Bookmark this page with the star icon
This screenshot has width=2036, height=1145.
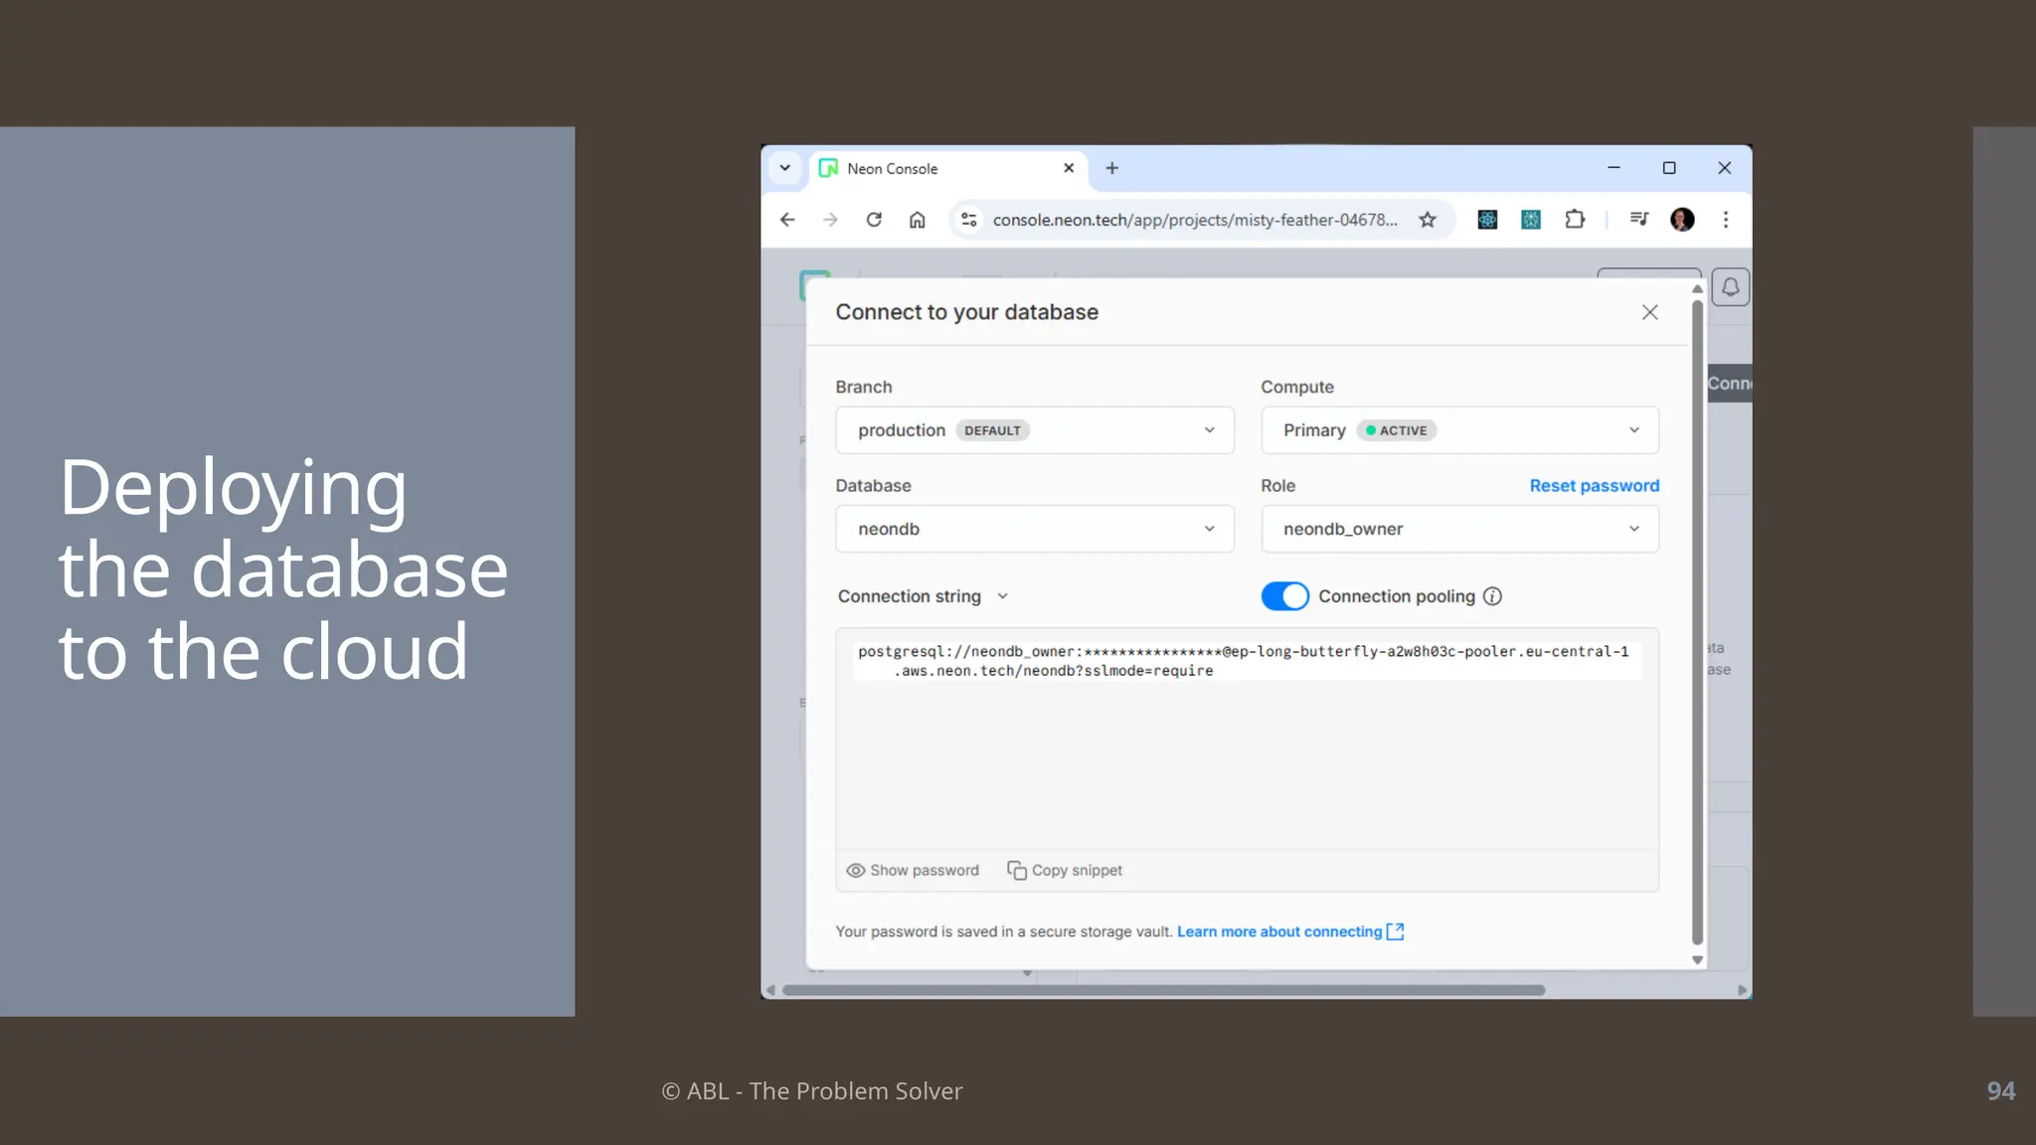(1428, 220)
